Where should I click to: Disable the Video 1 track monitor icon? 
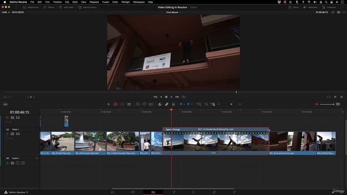click(18, 134)
